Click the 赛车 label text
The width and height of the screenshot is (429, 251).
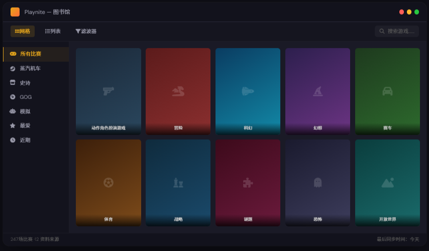(x=387, y=128)
